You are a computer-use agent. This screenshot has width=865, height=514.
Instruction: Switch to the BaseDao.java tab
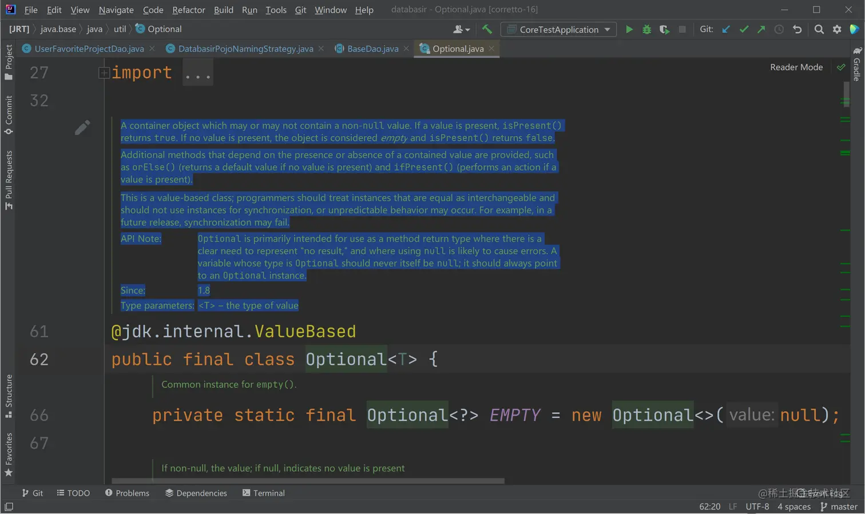click(x=372, y=49)
